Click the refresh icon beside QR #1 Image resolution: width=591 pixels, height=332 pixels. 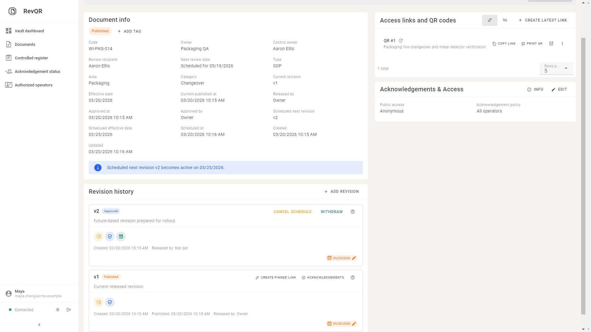point(400,40)
